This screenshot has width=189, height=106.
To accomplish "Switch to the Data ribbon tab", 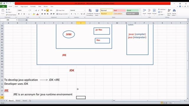I will click(x=40, y=6).
